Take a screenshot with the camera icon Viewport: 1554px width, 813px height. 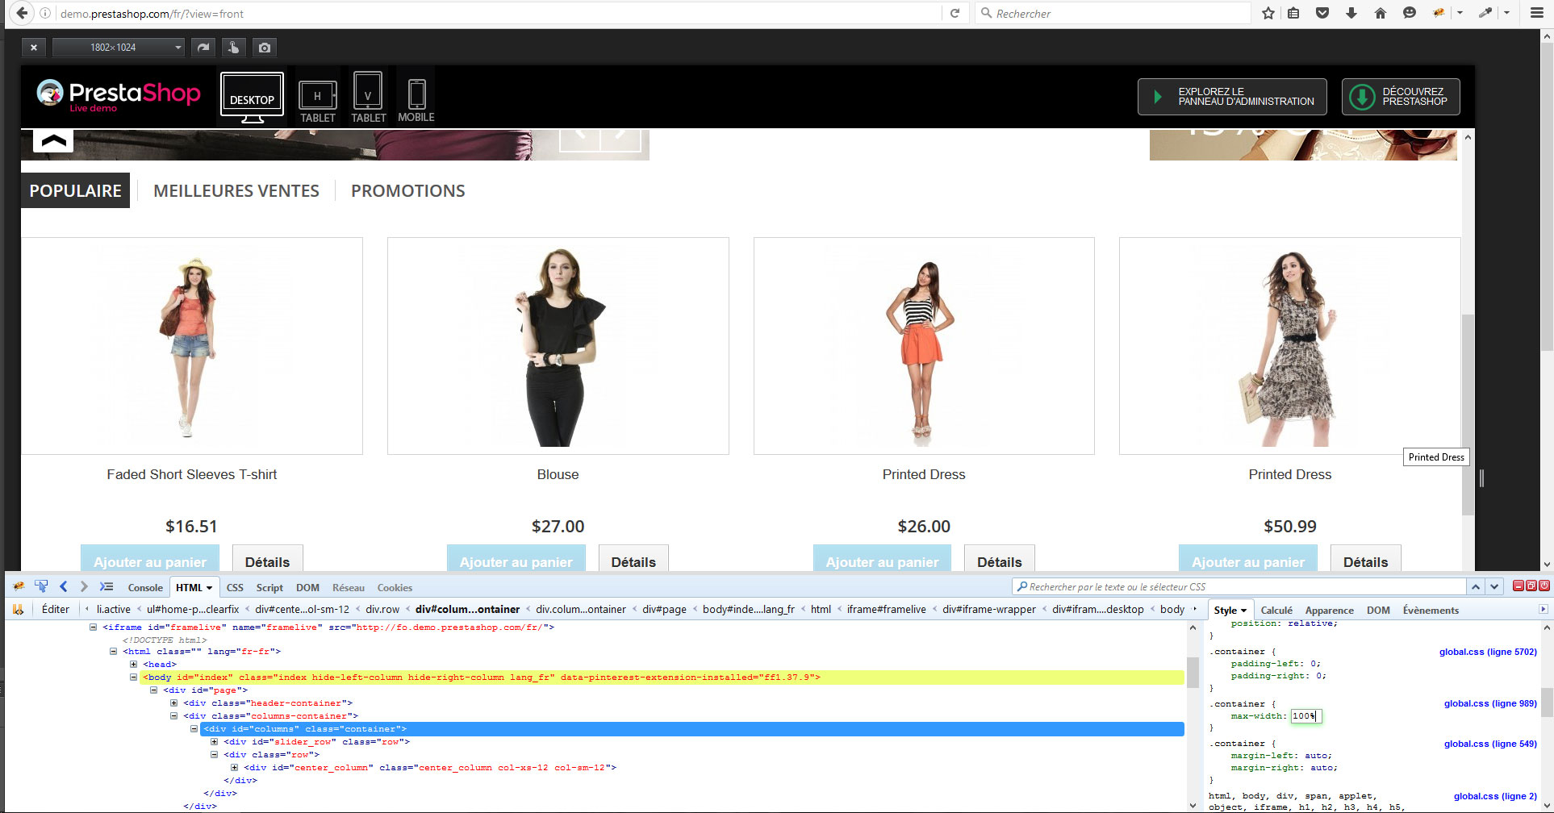(264, 48)
